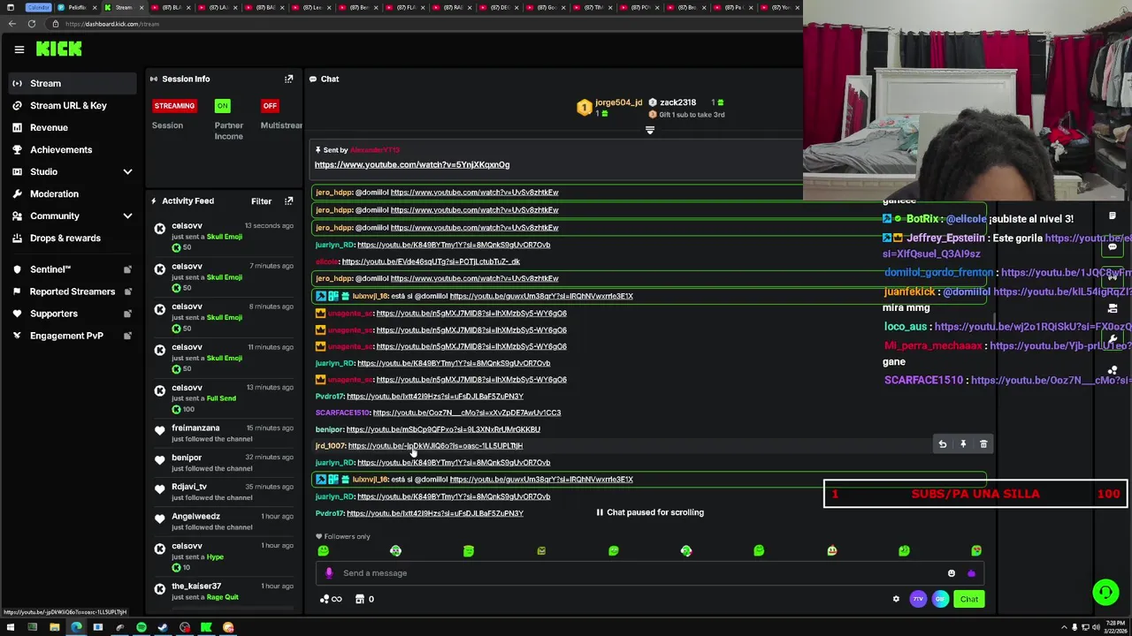Screen dimensions: 1132x636
Task: Open the Activity Feed Filter dropdown
Action: (x=261, y=201)
